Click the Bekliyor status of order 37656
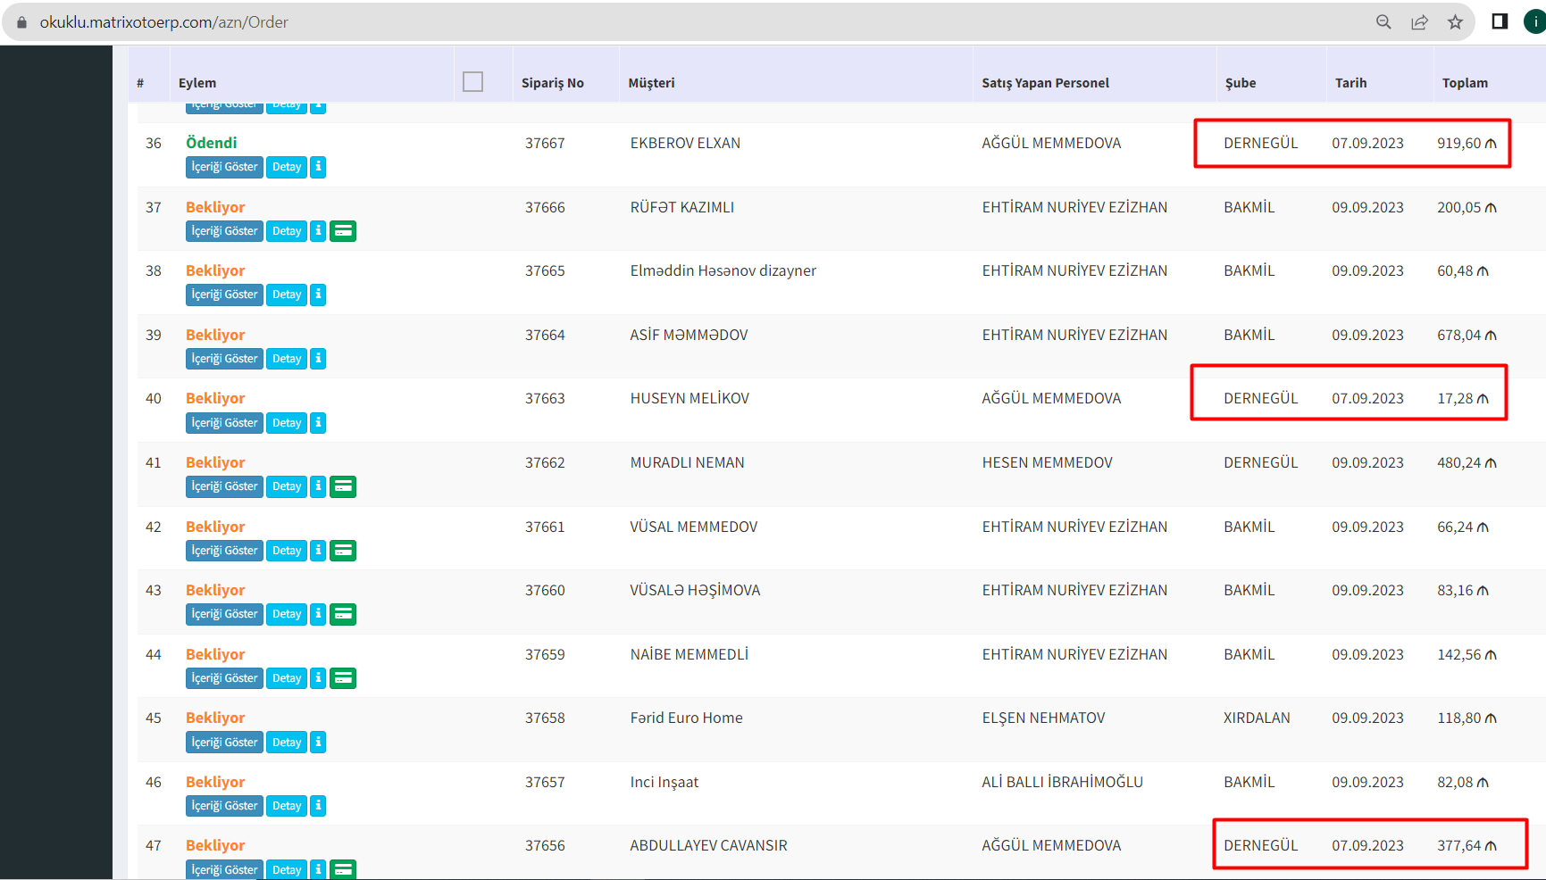Viewport: 1546px width, 880px height. (215, 845)
